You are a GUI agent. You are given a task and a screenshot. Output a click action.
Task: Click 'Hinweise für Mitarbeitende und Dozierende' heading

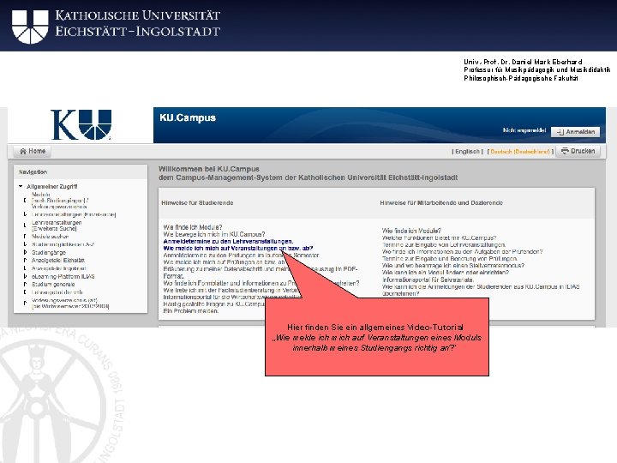pyautogui.click(x=441, y=202)
